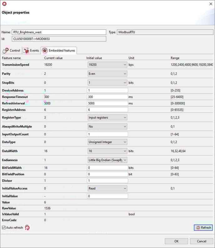Open the TransmissionSpeed 19200 dropdown

pos(107,65)
